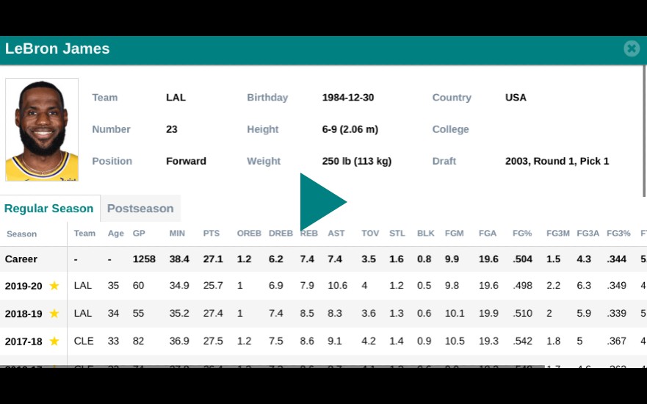Sort table by the GP column header
Screen dimensions: 647x404
coord(139,233)
